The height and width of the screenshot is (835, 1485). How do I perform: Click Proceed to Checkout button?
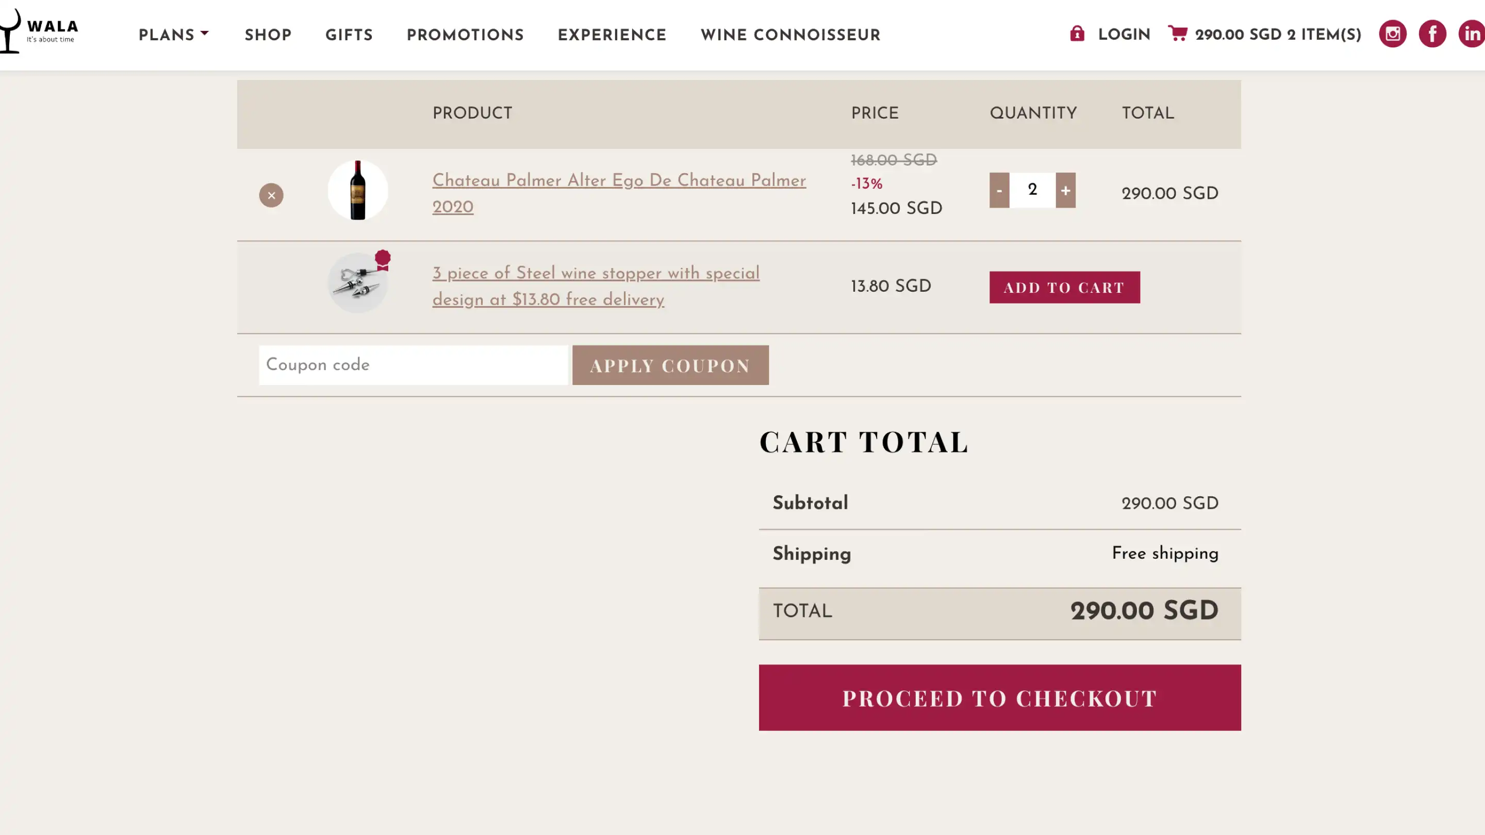coord(1000,697)
